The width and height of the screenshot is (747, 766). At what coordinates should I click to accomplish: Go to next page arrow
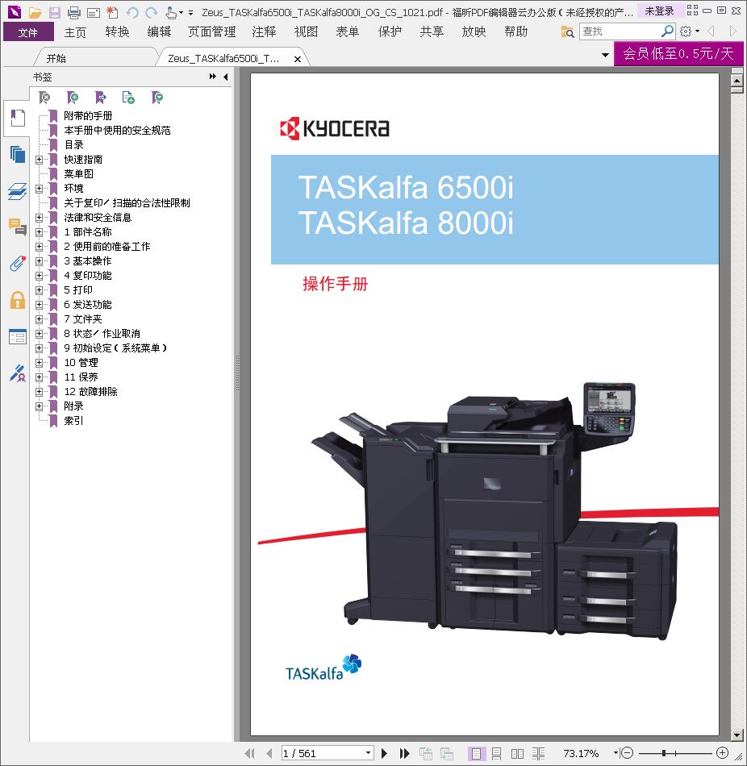tap(384, 753)
